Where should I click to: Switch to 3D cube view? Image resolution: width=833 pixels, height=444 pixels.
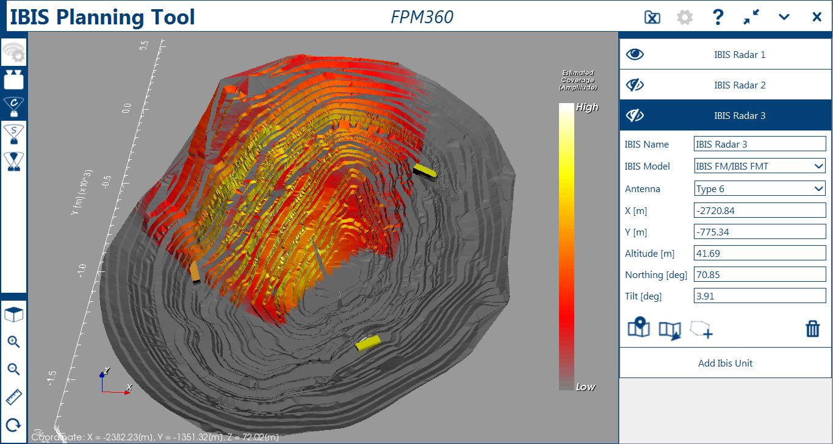click(13, 315)
